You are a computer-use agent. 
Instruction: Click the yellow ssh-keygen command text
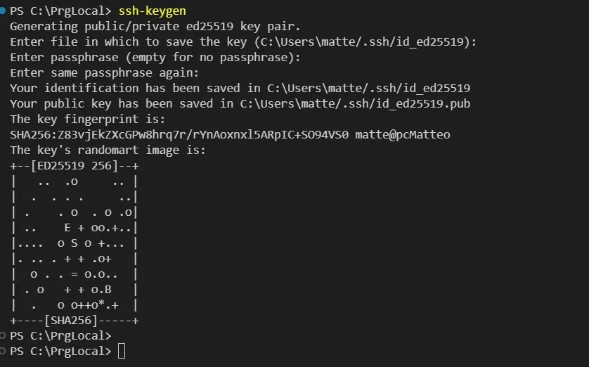pos(152,11)
